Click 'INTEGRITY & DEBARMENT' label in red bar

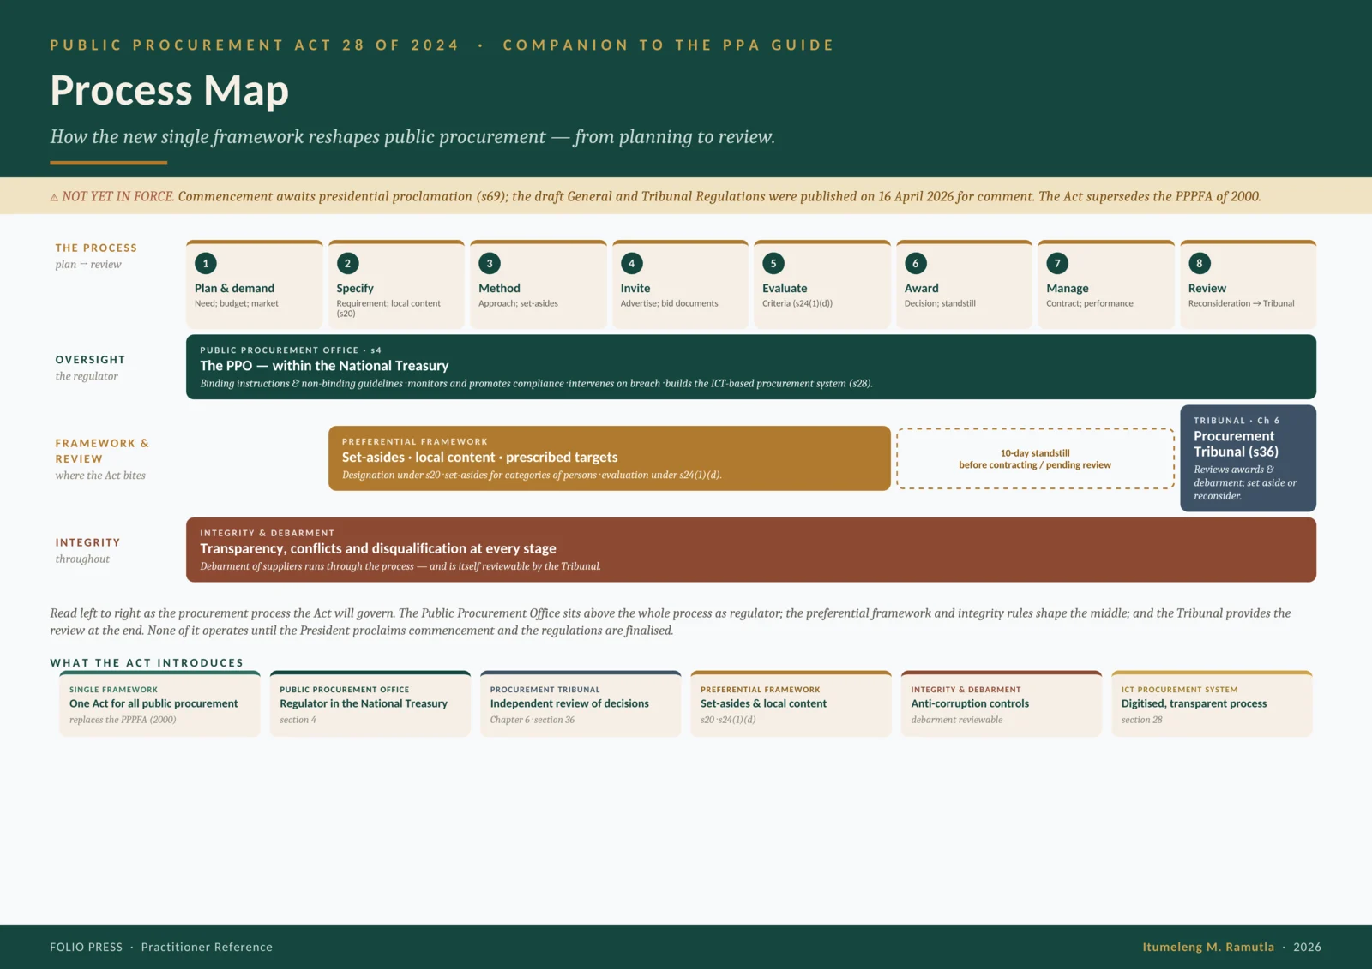point(268,533)
